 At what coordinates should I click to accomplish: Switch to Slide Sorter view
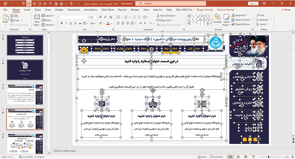(x=238, y=157)
